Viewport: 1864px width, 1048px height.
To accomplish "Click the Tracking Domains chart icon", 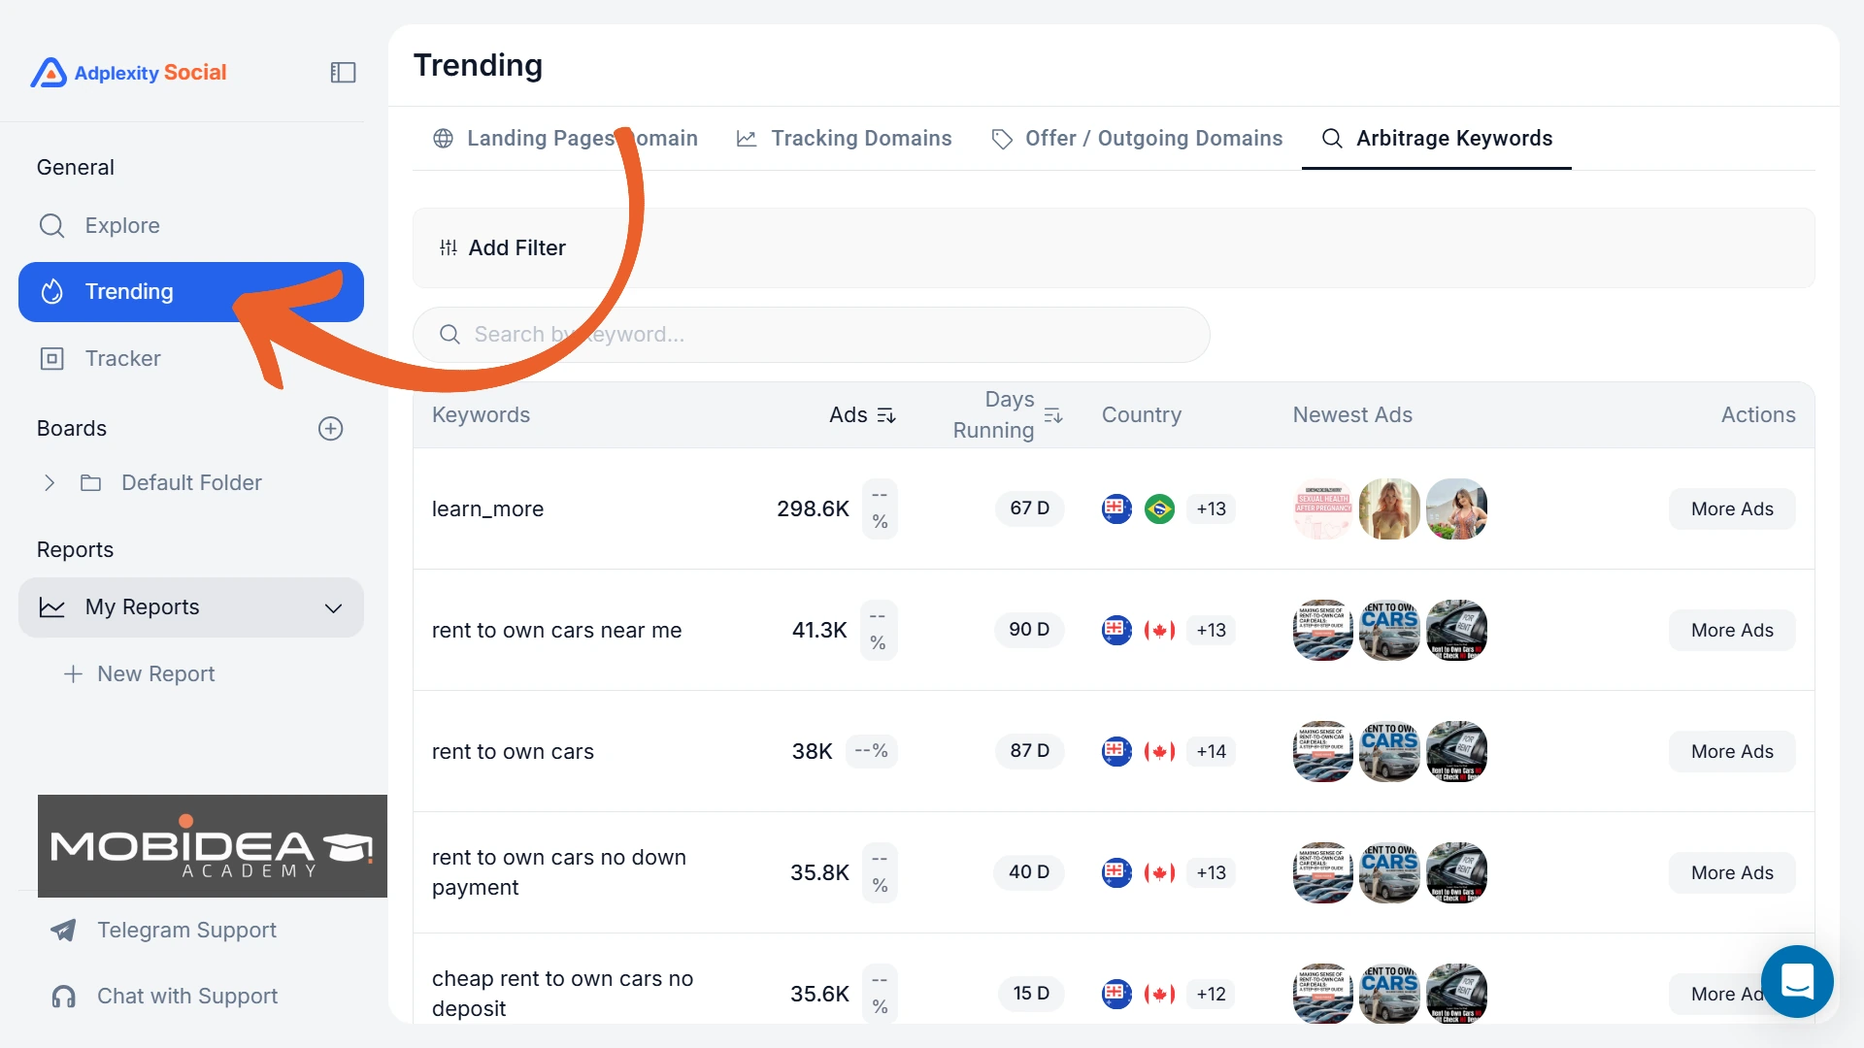I will pyautogui.click(x=746, y=139).
